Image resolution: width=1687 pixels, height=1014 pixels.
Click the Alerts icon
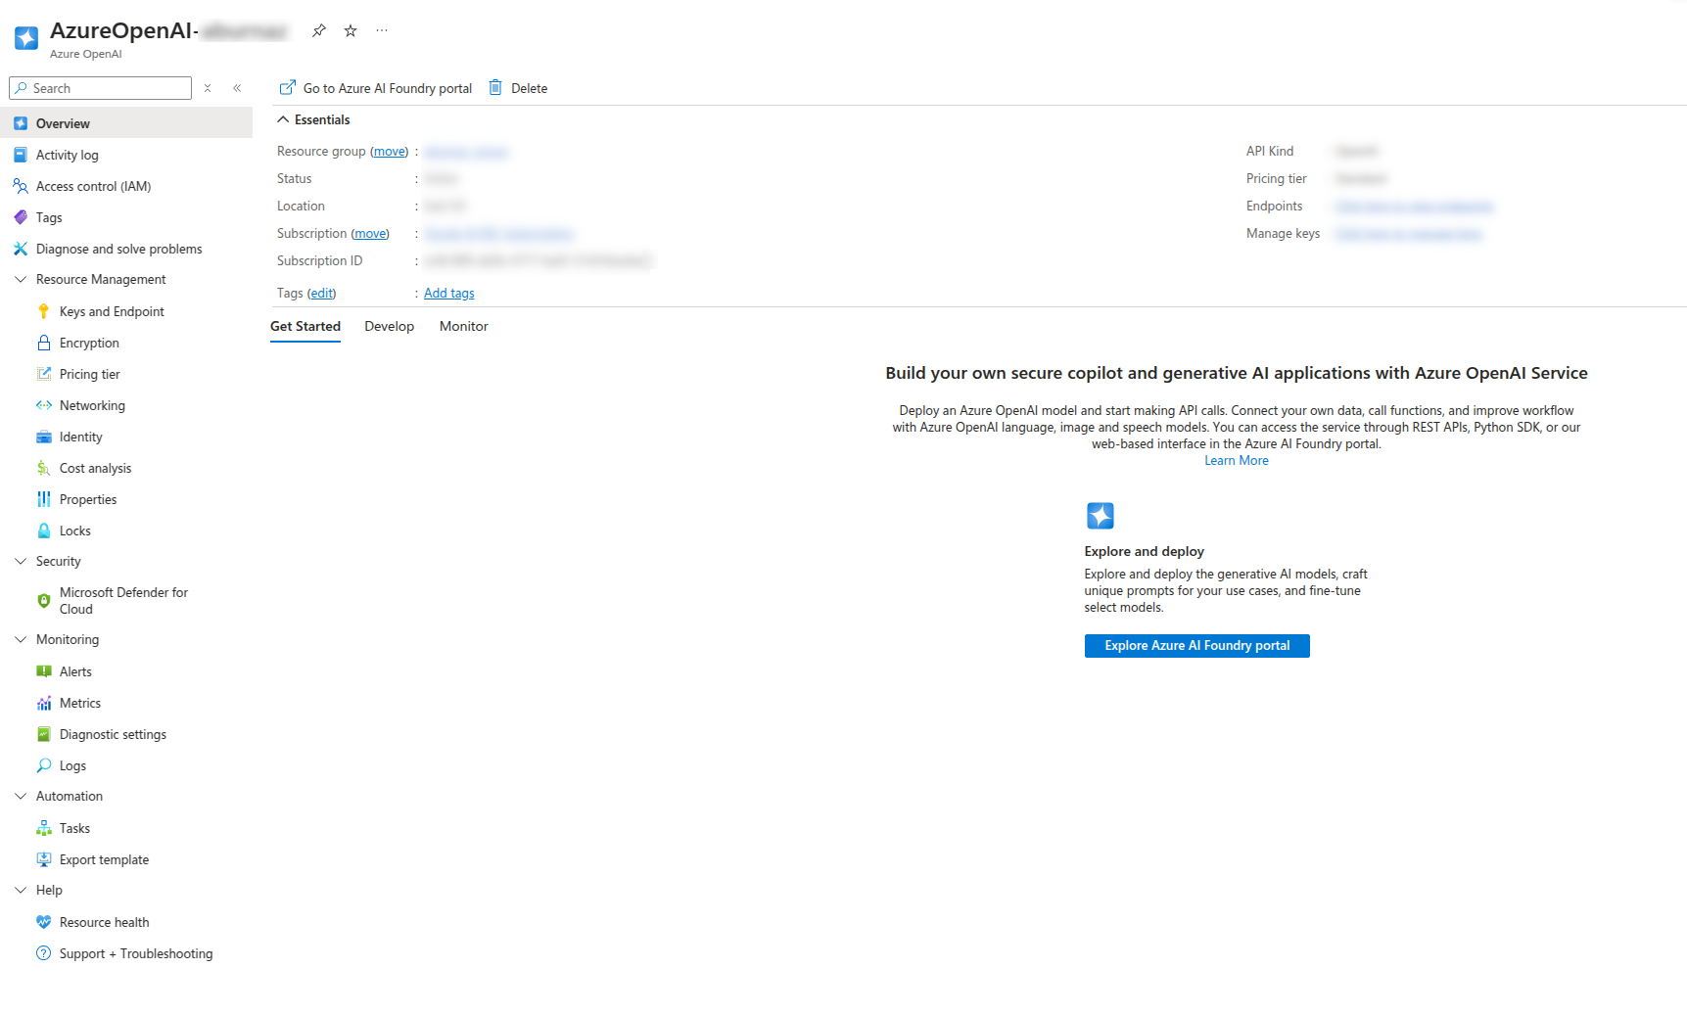(44, 671)
